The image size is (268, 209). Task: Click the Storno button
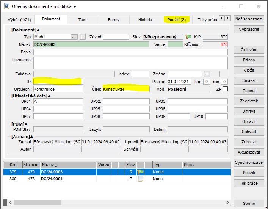249,203
